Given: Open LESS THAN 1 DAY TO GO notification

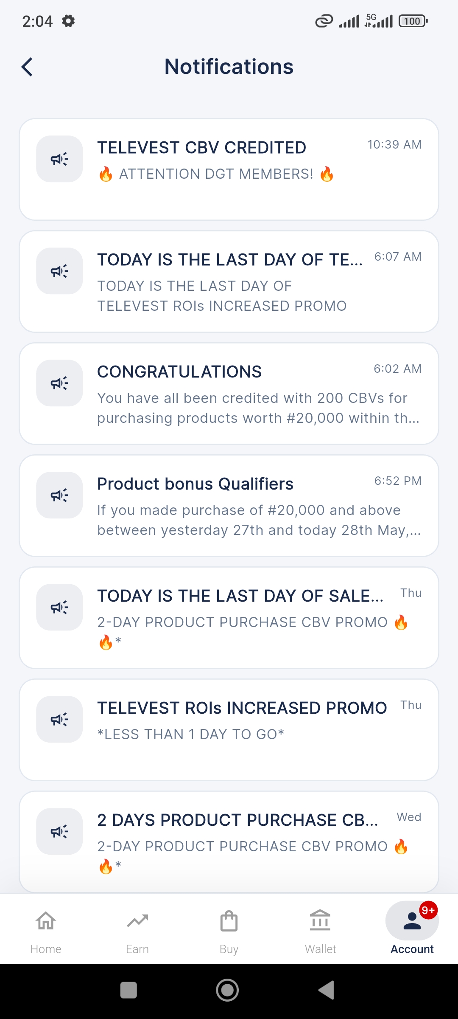Looking at the screenshot, I should click(229, 730).
